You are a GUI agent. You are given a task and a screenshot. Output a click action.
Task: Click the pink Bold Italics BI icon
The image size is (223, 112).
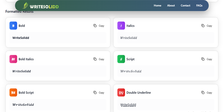click(x=13, y=59)
